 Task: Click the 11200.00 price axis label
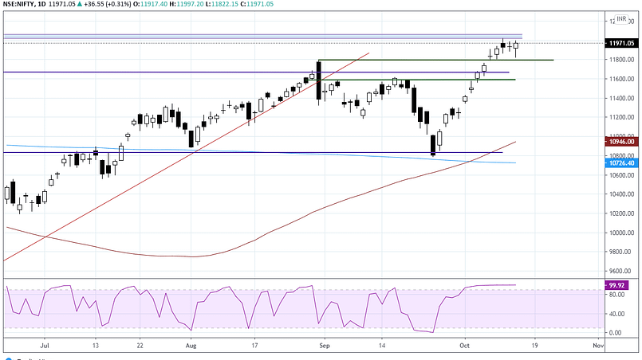(621, 117)
